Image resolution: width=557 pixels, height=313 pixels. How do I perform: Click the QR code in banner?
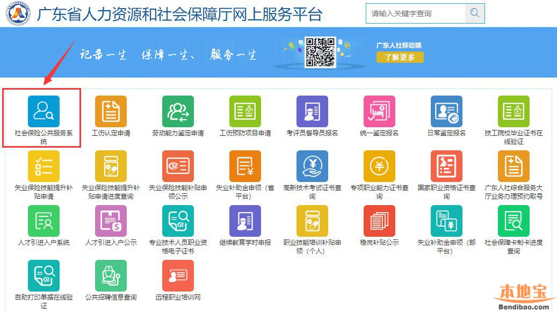point(320,53)
